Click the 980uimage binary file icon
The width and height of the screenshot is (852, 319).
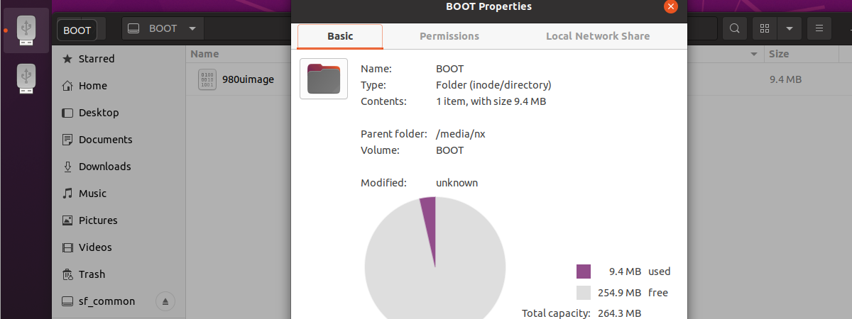[207, 79]
